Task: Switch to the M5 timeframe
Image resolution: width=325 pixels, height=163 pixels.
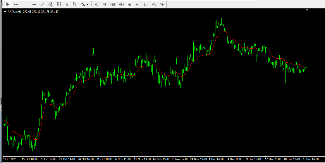Action: coord(105,4)
